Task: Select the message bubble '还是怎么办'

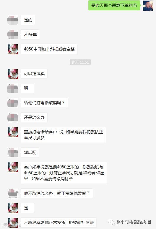Action: 34,117
